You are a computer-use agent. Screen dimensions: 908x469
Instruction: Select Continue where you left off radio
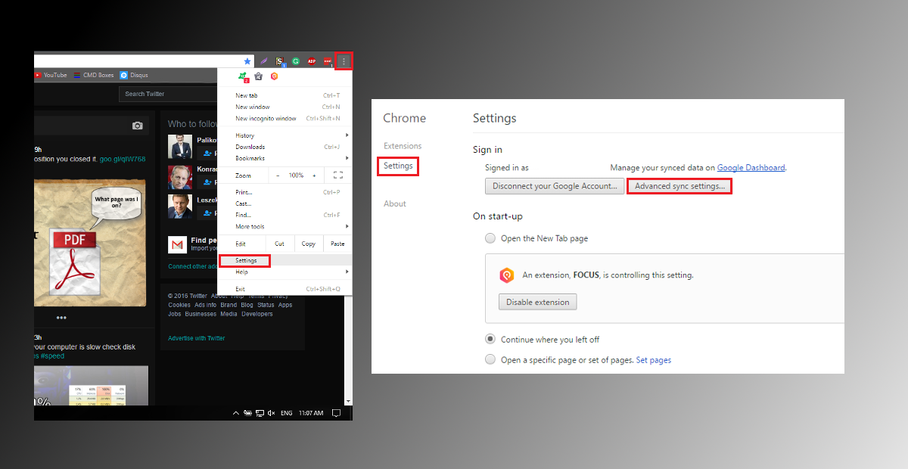pyautogui.click(x=491, y=340)
